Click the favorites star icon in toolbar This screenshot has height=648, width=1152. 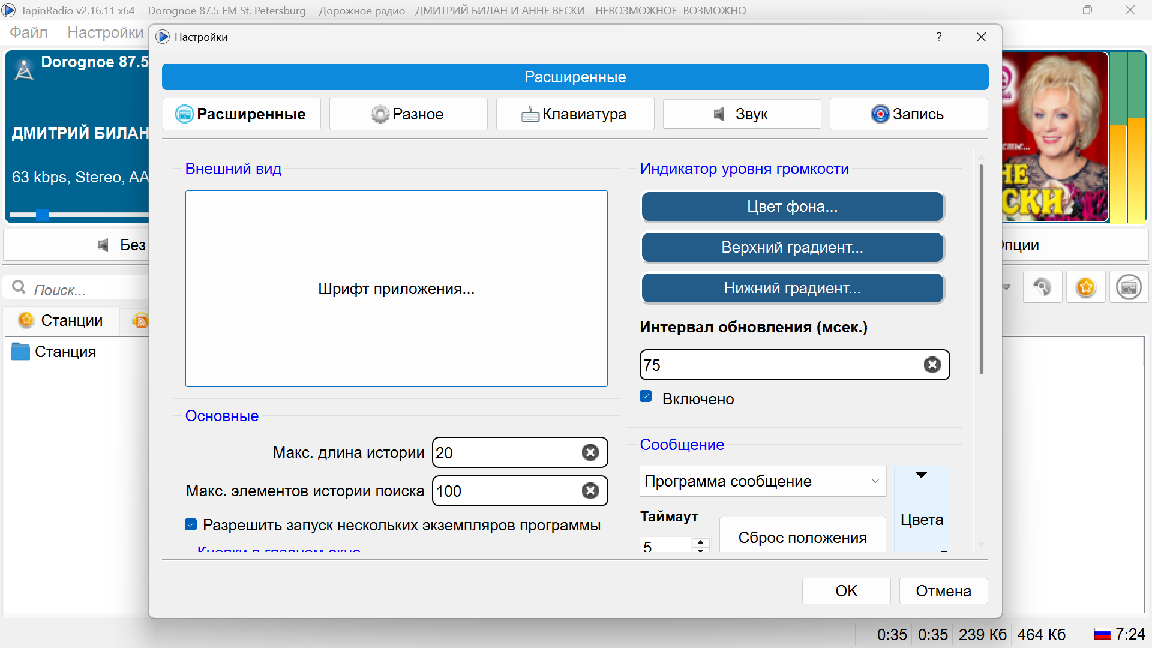click(x=1085, y=287)
